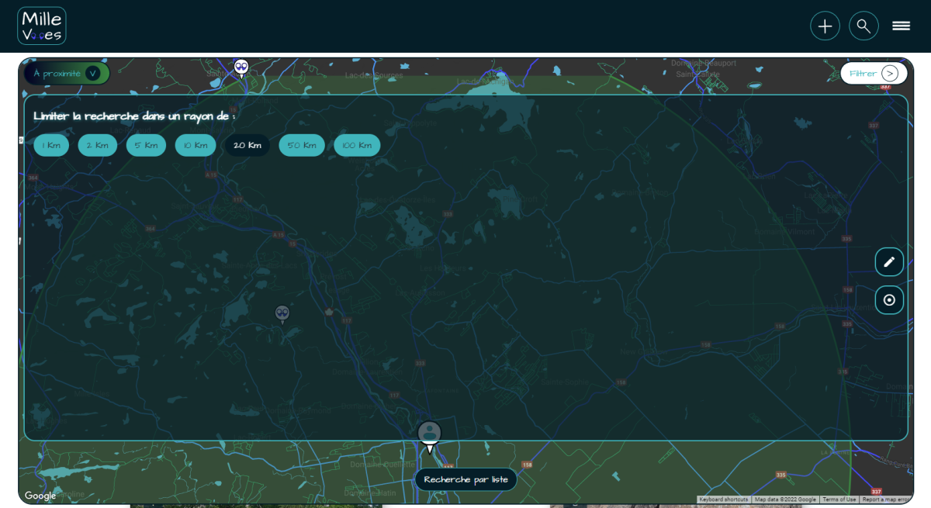The width and height of the screenshot is (931, 508).
Task: Choose the 5 Km radius option
Action: click(x=146, y=145)
